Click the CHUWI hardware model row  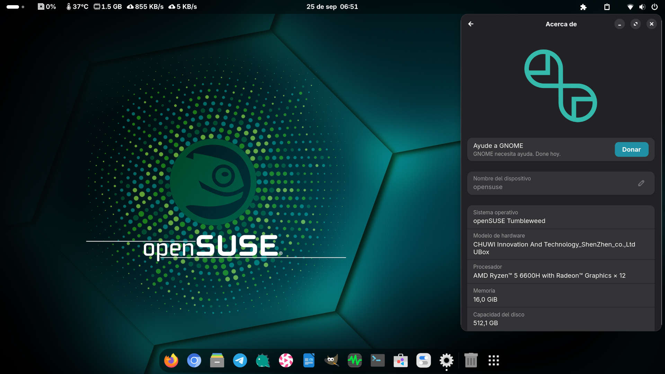point(561,244)
